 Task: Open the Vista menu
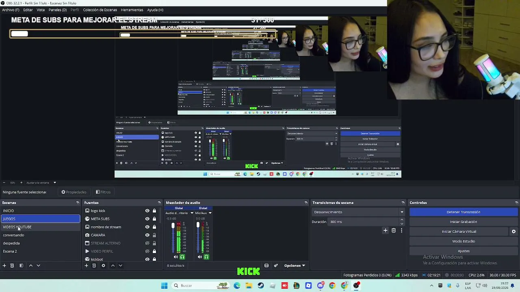(41, 10)
